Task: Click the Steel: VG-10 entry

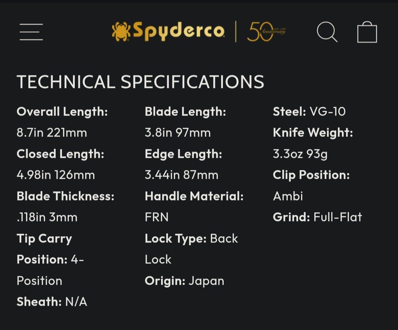Action: tap(309, 111)
